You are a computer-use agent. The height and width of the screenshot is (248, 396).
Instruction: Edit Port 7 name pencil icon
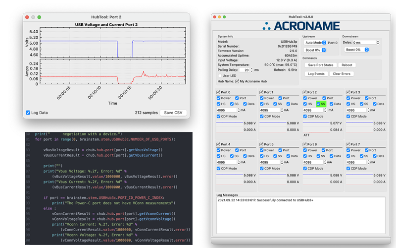tap(348, 144)
